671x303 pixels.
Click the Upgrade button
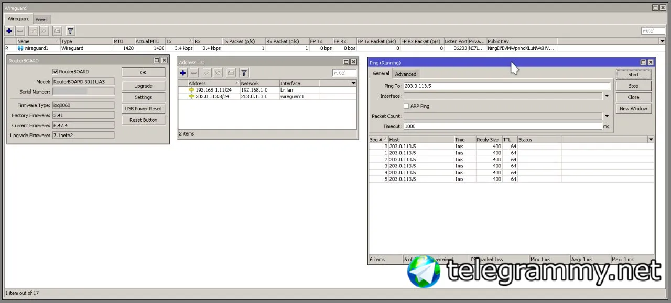(x=143, y=86)
